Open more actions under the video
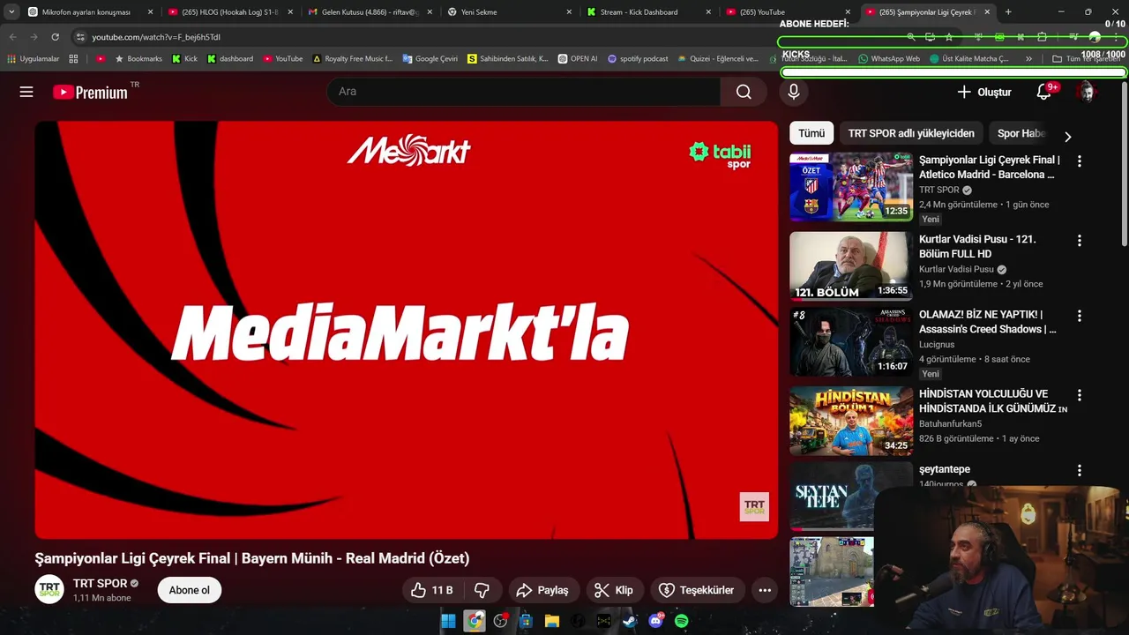The width and height of the screenshot is (1129, 635). 765,590
